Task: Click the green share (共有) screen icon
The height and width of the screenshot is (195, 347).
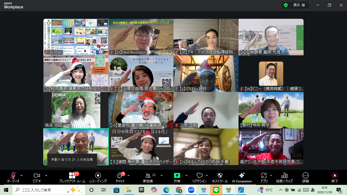Action: (177, 176)
